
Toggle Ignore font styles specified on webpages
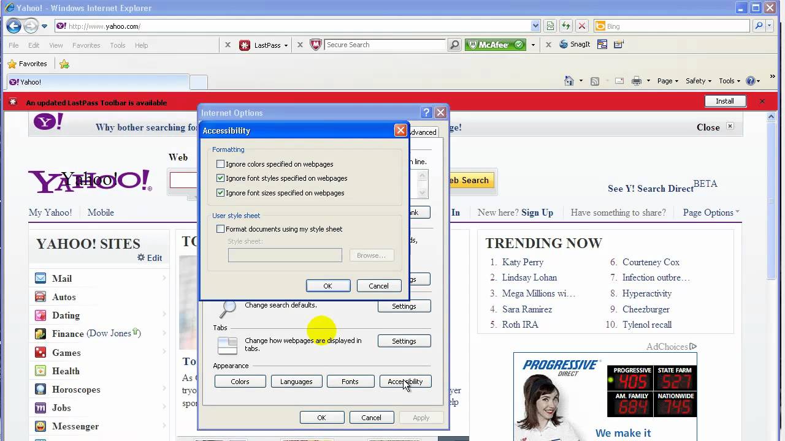[x=221, y=178]
